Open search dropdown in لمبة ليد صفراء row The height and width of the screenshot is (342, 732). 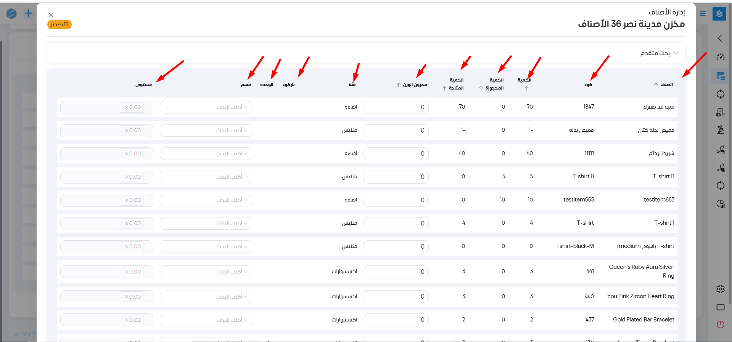point(206,107)
